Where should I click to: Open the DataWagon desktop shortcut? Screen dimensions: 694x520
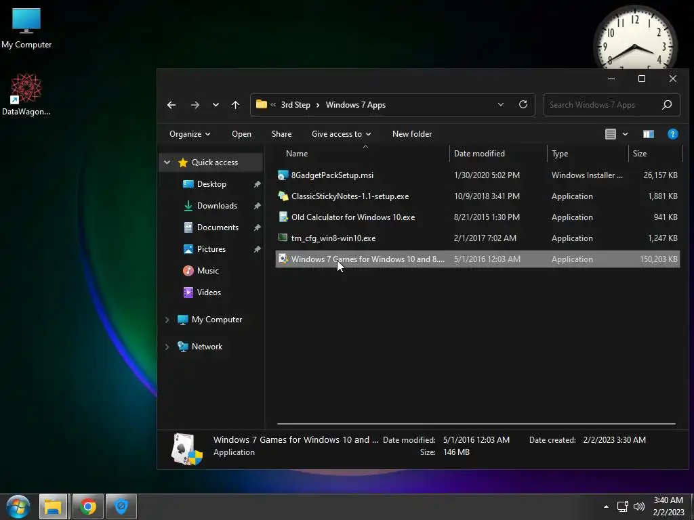pos(26,93)
